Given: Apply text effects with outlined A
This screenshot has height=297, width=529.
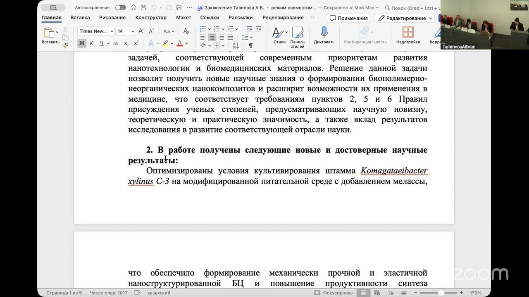Looking at the screenshot, I should [x=151, y=43].
